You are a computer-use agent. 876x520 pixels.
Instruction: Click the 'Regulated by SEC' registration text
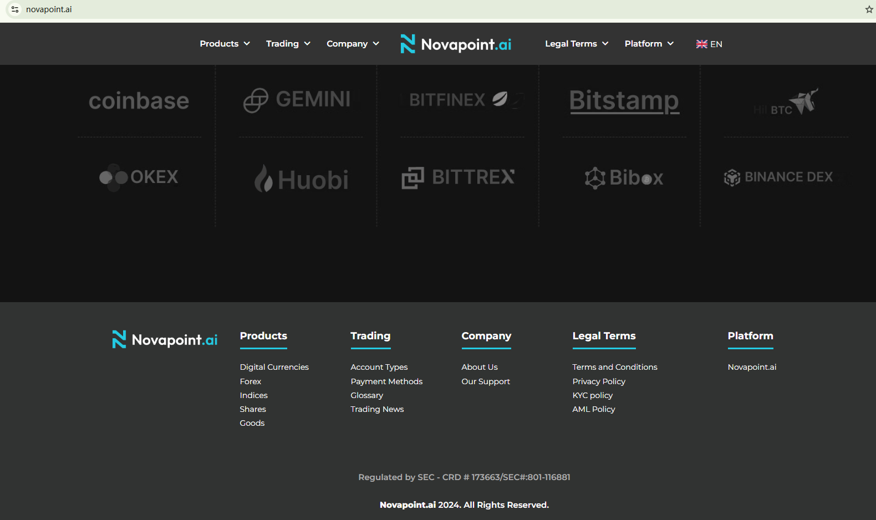pyautogui.click(x=464, y=477)
